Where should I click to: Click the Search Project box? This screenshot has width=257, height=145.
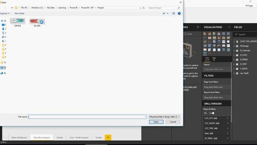[164, 8]
